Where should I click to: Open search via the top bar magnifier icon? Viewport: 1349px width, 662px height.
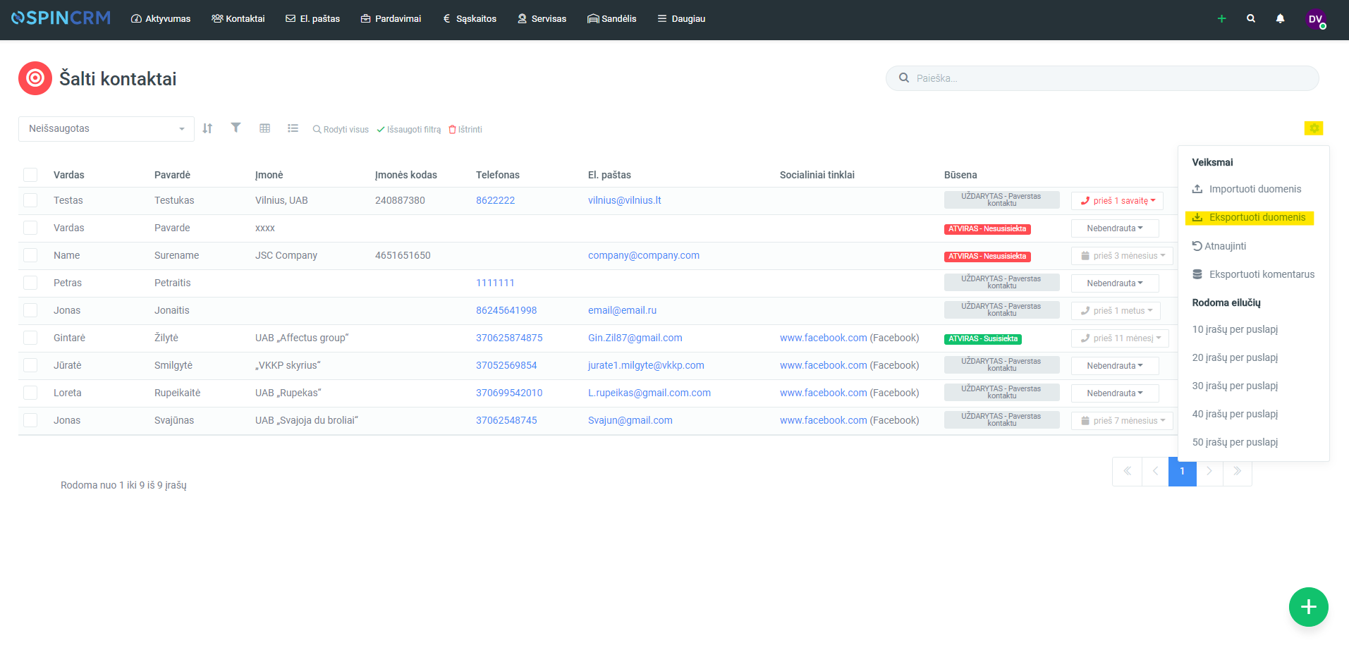click(1251, 19)
